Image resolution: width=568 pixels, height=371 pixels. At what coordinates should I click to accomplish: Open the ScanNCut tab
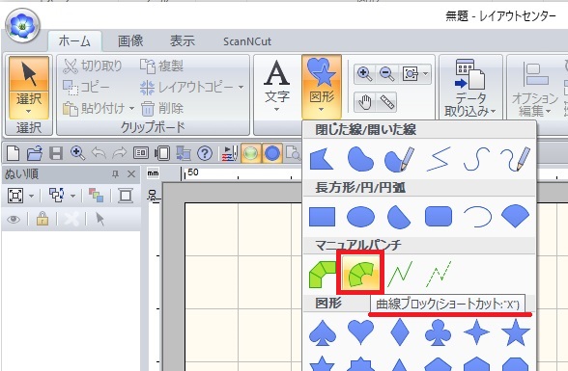[247, 41]
